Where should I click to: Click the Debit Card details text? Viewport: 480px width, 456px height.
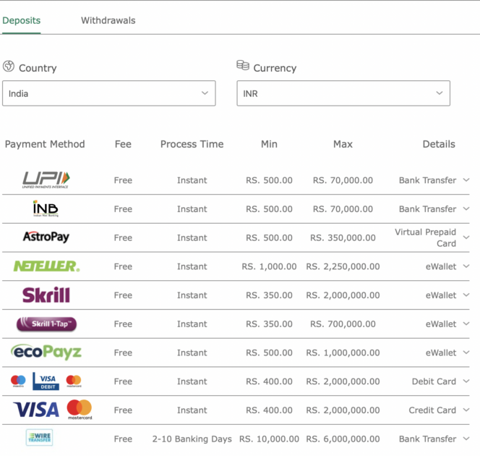[434, 381]
